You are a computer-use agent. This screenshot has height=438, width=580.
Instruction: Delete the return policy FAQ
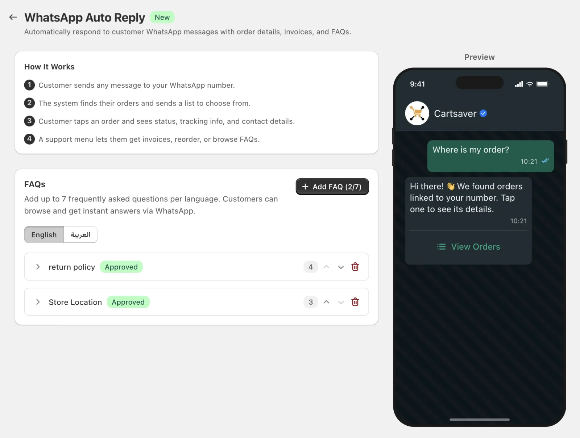(355, 267)
